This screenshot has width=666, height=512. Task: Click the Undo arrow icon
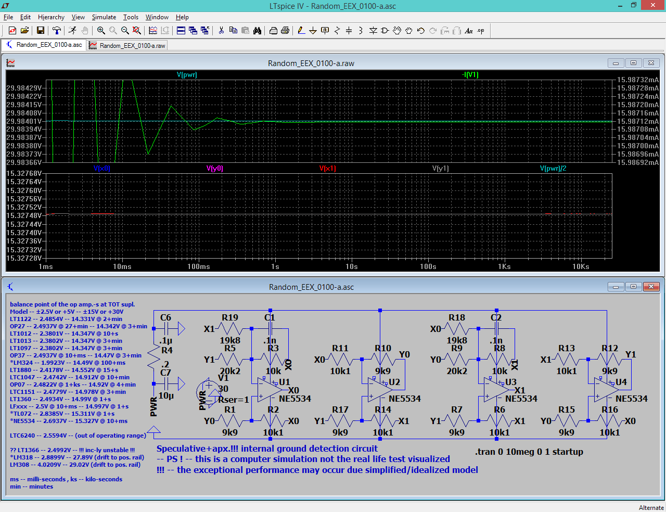coord(421,31)
